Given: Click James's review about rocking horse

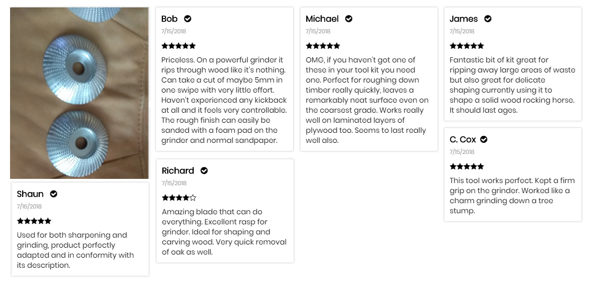Looking at the screenshot, I should 512,85.
